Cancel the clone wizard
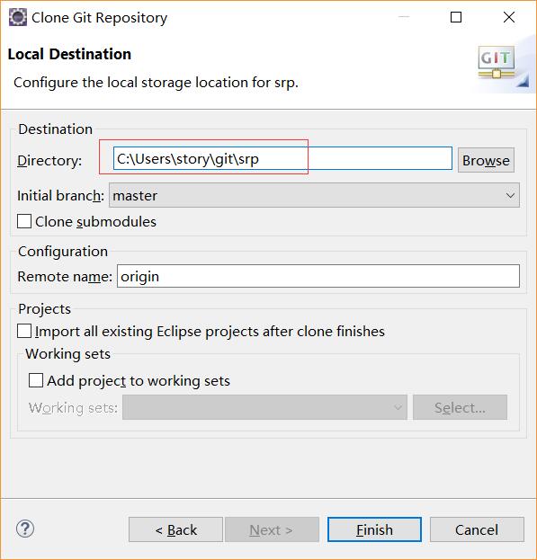 (477, 529)
